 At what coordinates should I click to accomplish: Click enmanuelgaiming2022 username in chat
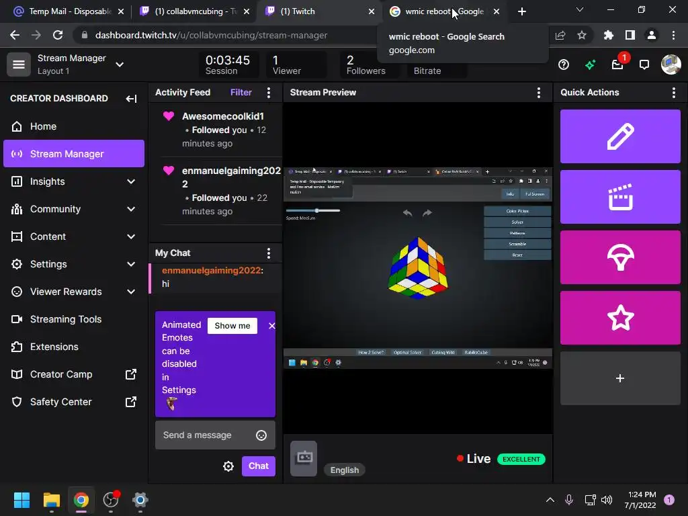[211, 271]
